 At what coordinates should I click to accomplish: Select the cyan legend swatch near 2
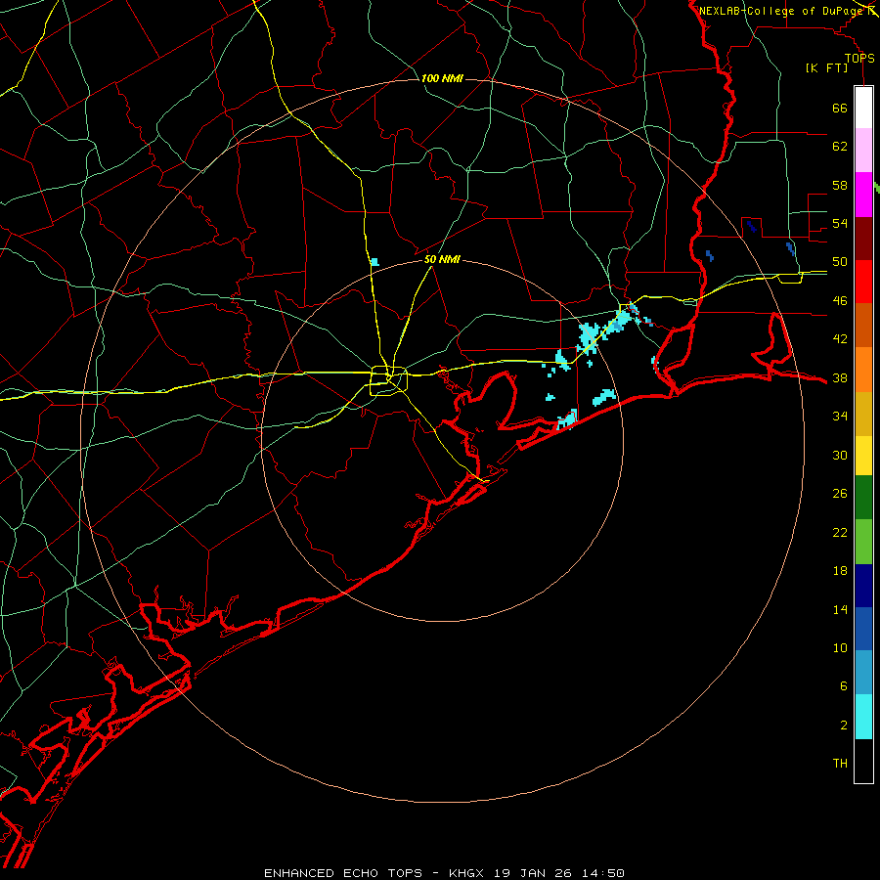tap(863, 717)
